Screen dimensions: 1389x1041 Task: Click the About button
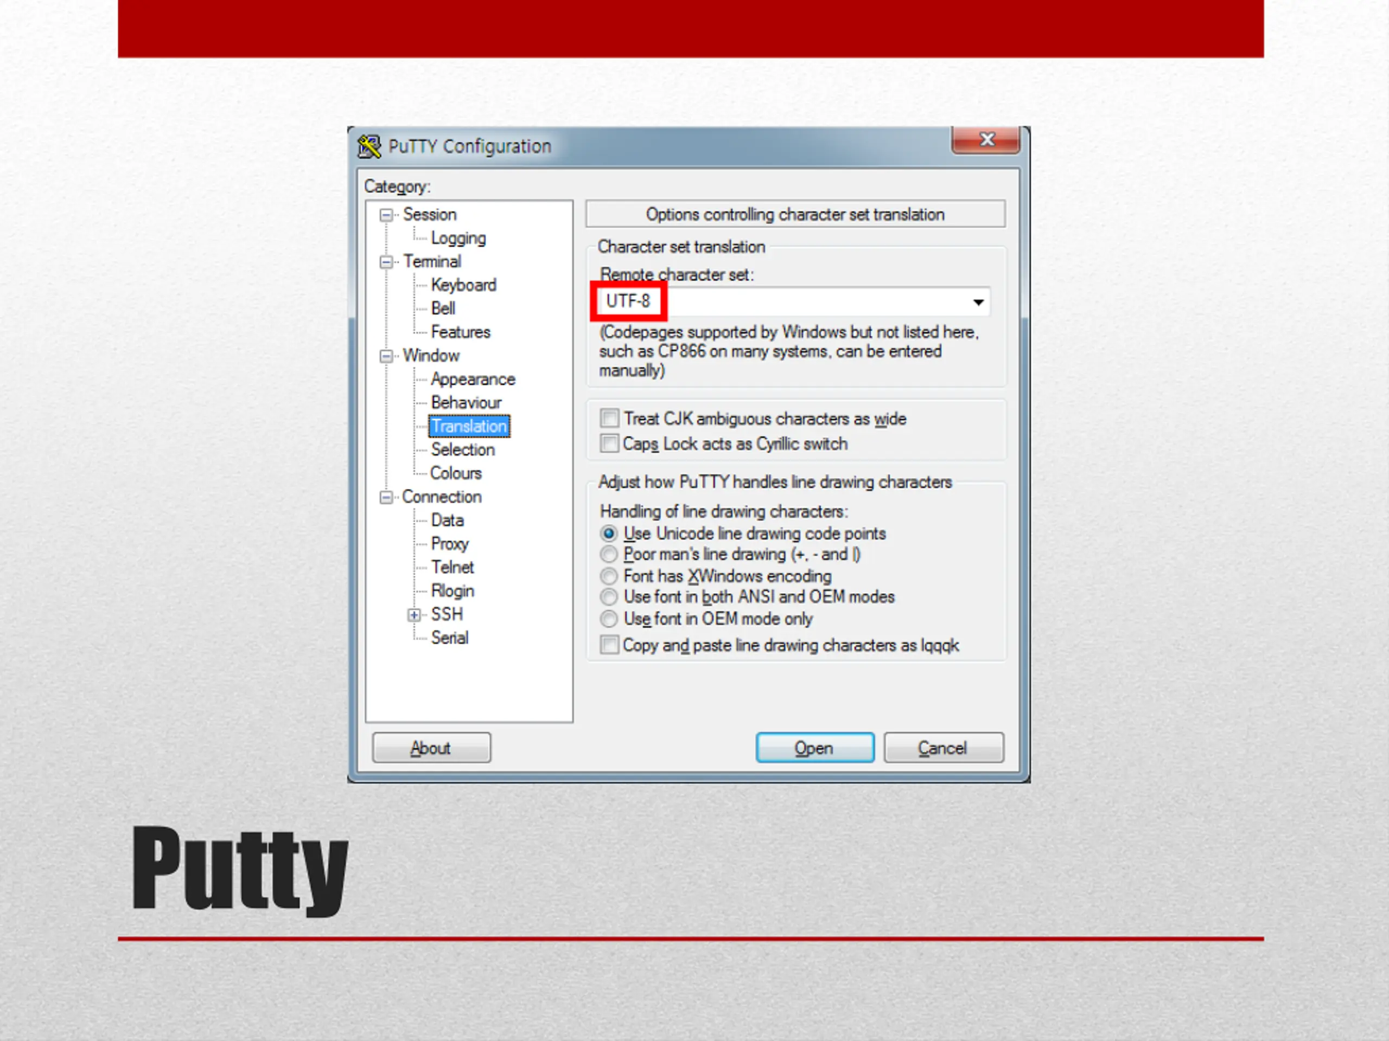point(431,748)
